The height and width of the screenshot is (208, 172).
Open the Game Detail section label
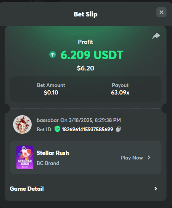[x=27, y=189]
